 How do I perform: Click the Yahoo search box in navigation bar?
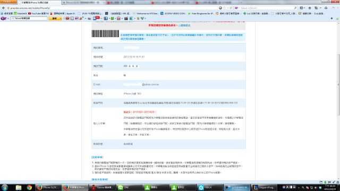(267, 8)
